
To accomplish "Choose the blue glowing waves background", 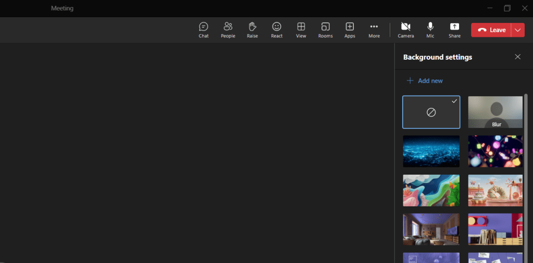I will [431, 151].
